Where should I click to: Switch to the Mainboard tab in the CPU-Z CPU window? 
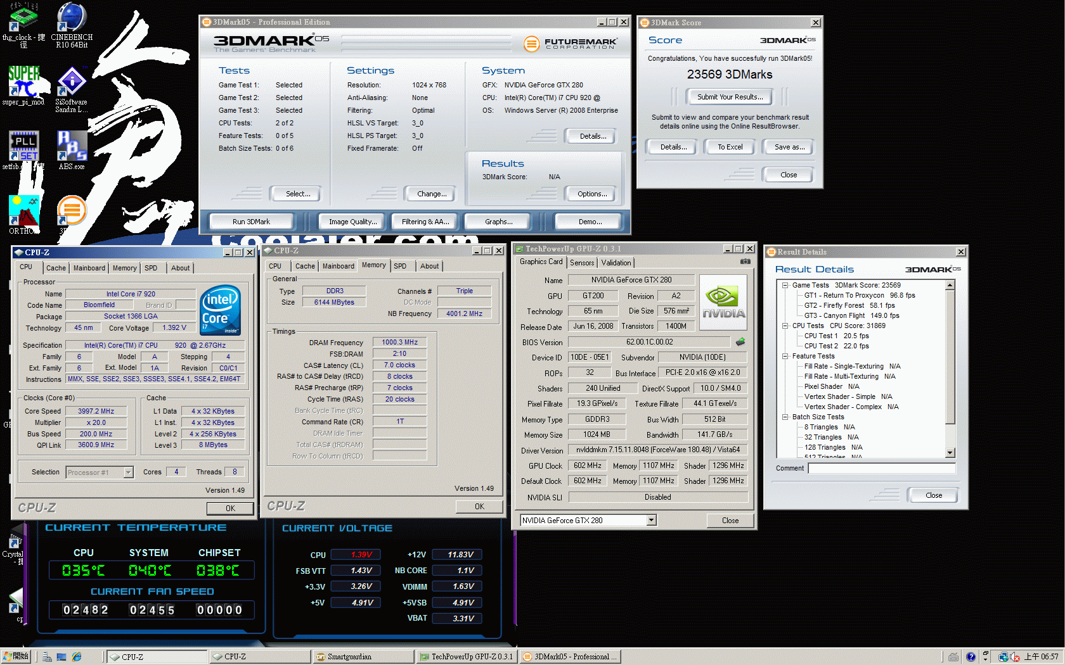click(x=89, y=268)
